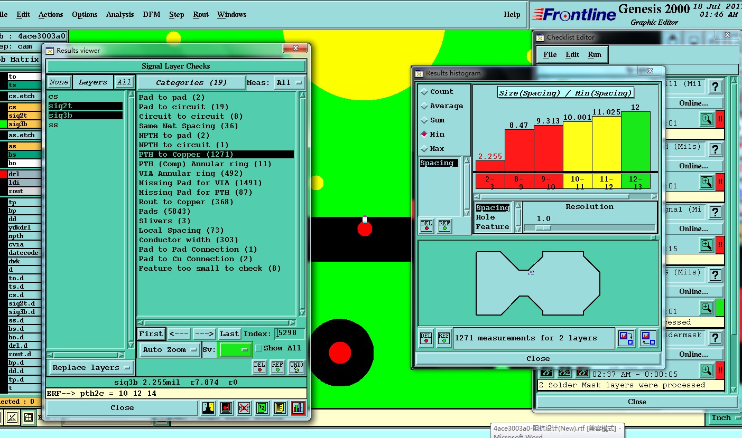This screenshot has width=742, height=438.
Task: Click DEL icon beside measurements text in histogram
Action: point(426,338)
